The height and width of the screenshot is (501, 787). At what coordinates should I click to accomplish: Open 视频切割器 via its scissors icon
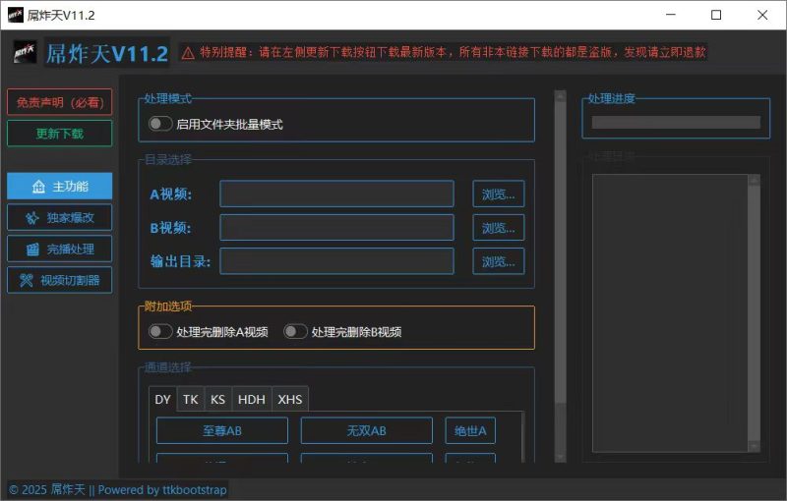tap(27, 281)
